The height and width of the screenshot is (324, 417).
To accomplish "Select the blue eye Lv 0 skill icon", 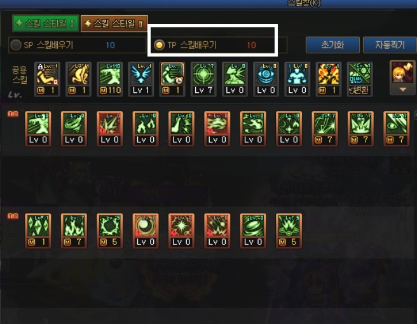I will pyautogui.click(x=266, y=79).
